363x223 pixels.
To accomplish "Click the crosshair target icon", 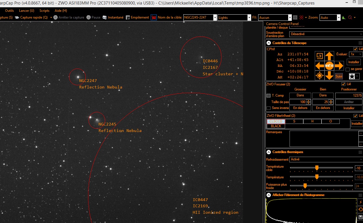I will [319, 76].
